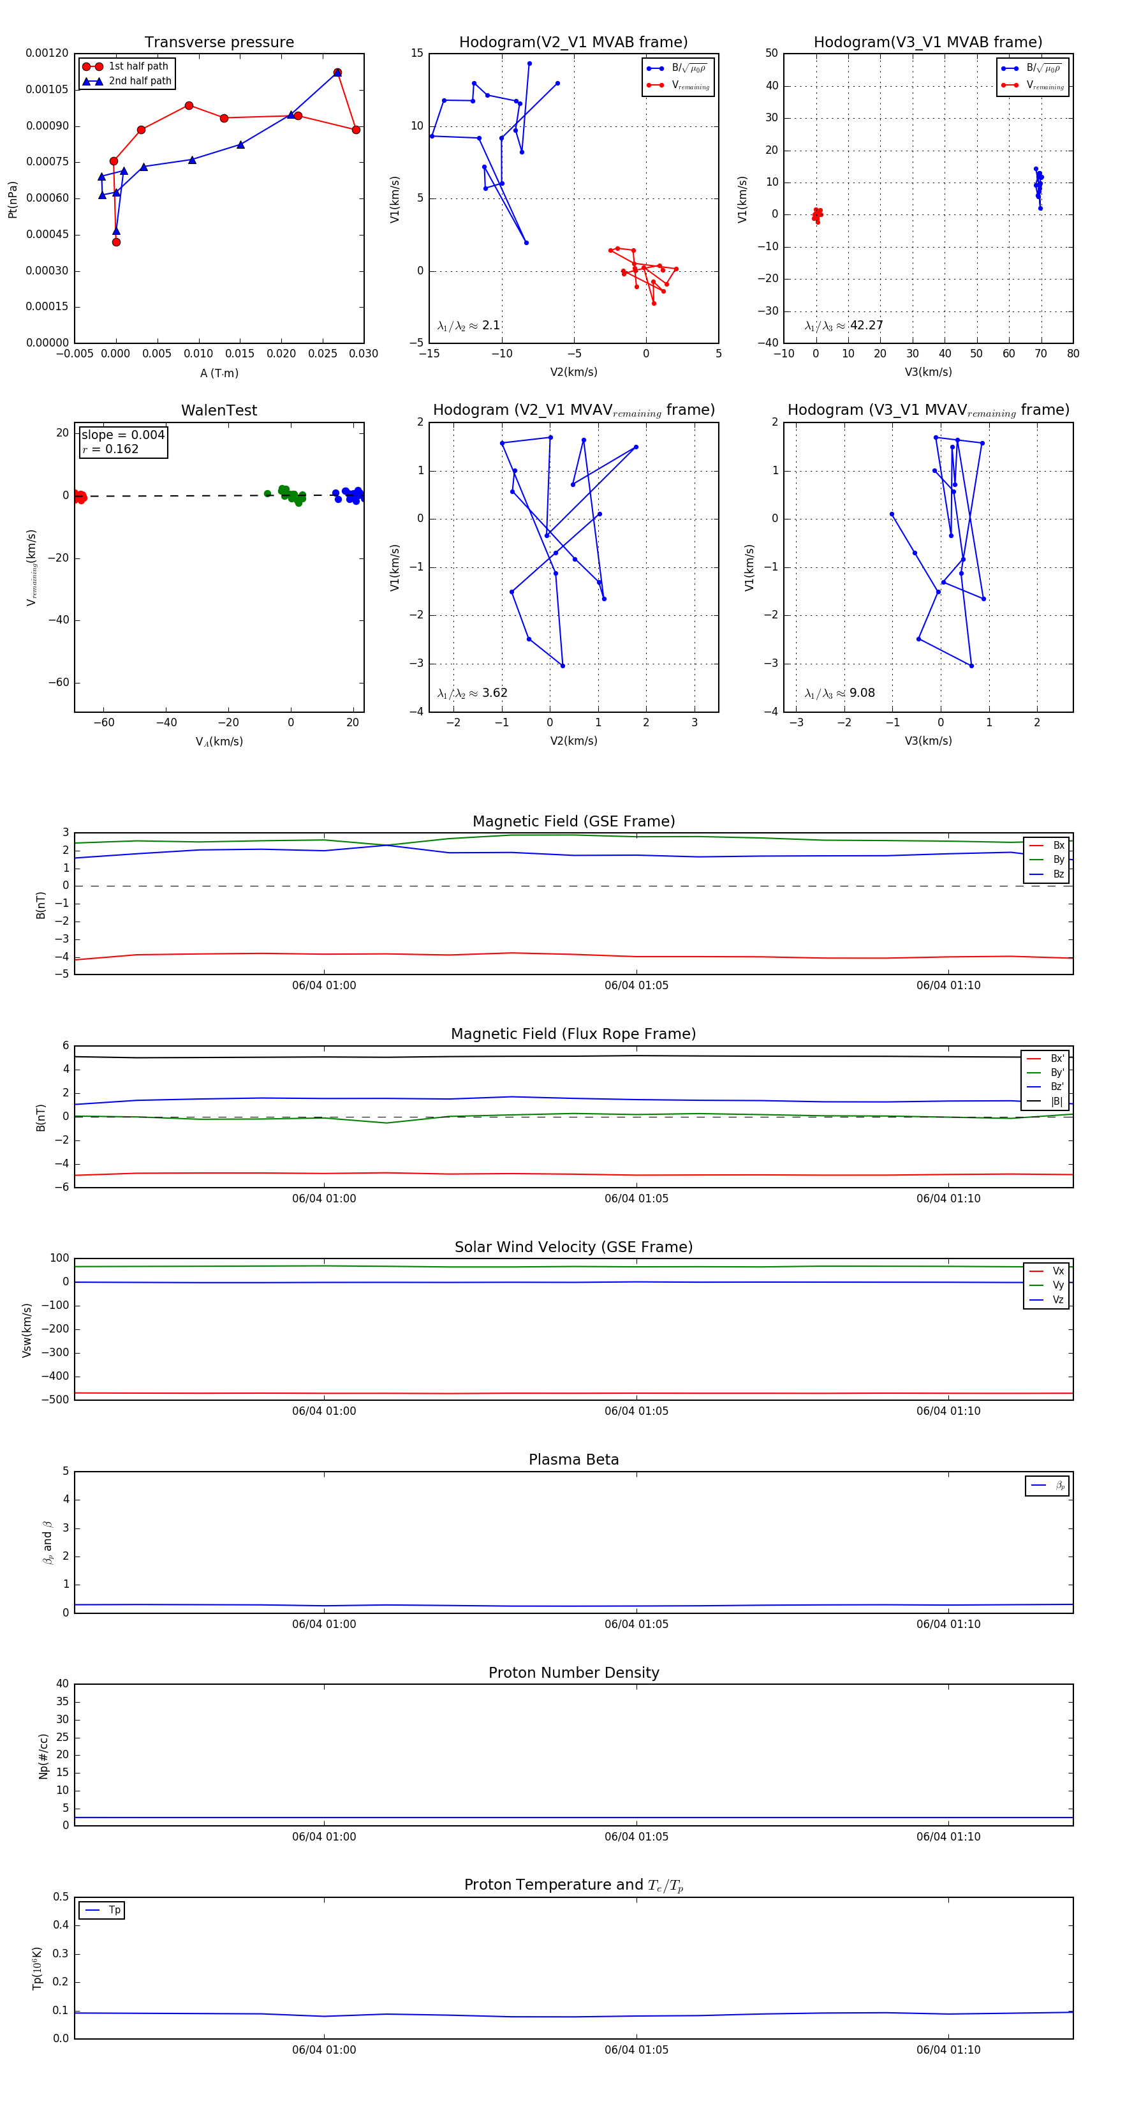Select the By legend entry in GSE plot
1148x2106 pixels.
pyautogui.click(x=1047, y=860)
